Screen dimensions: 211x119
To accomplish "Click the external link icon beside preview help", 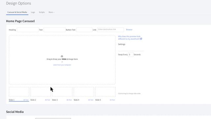I will (x=141, y=39).
